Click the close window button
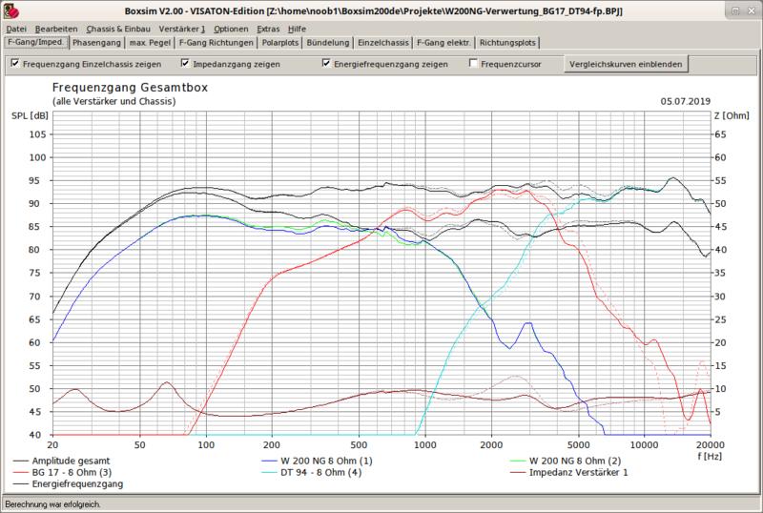The height and width of the screenshot is (513, 763). pyautogui.click(x=752, y=10)
